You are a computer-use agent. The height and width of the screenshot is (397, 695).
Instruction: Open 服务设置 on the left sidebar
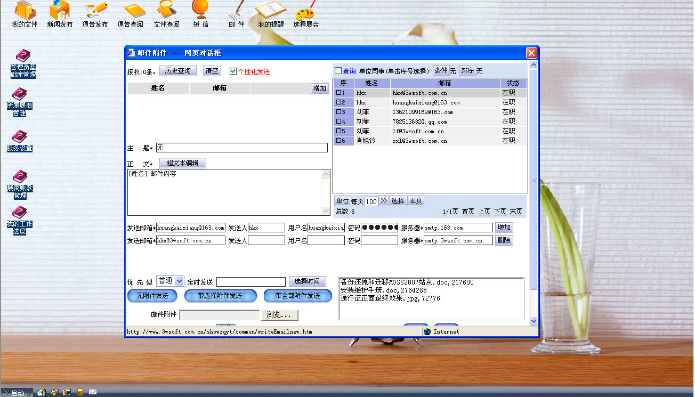pos(20,141)
